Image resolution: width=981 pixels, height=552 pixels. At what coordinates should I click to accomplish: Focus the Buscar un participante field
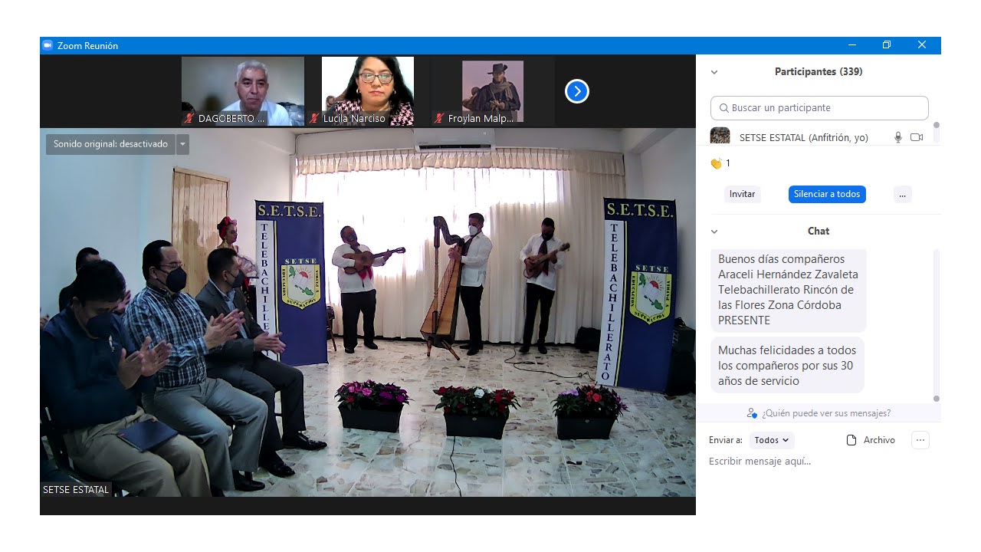point(819,108)
